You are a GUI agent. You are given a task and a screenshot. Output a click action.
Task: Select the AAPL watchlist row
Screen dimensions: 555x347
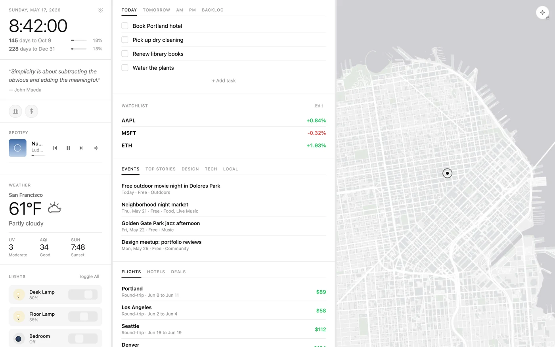pos(224,121)
